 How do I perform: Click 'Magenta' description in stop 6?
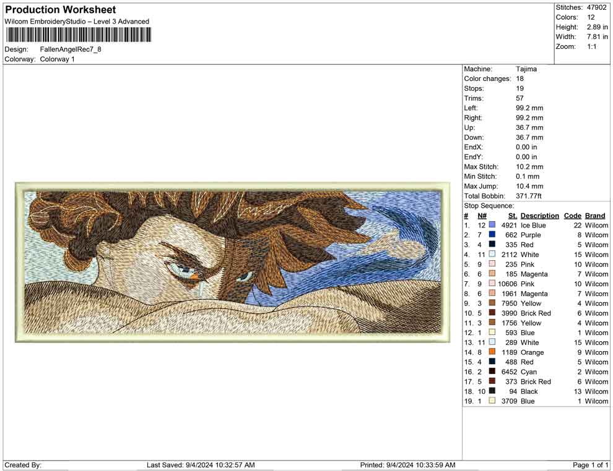coord(534,274)
